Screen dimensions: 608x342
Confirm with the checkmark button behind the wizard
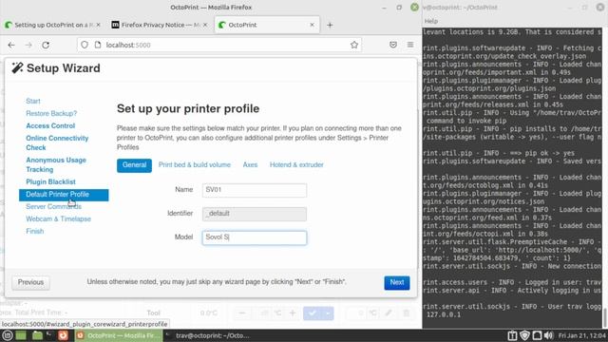313,313
